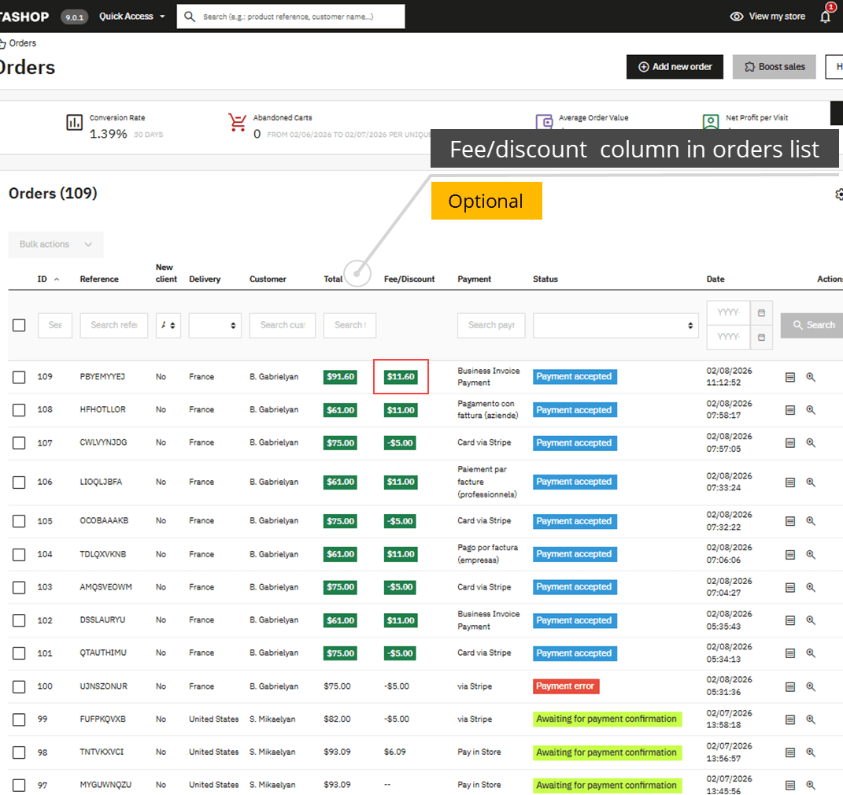Open the Bulk actions dropdown
843x795 pixels.
(56, 245)
